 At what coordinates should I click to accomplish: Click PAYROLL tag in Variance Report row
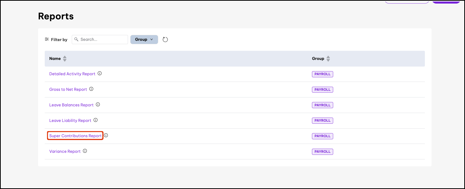[x=322, y=152]
